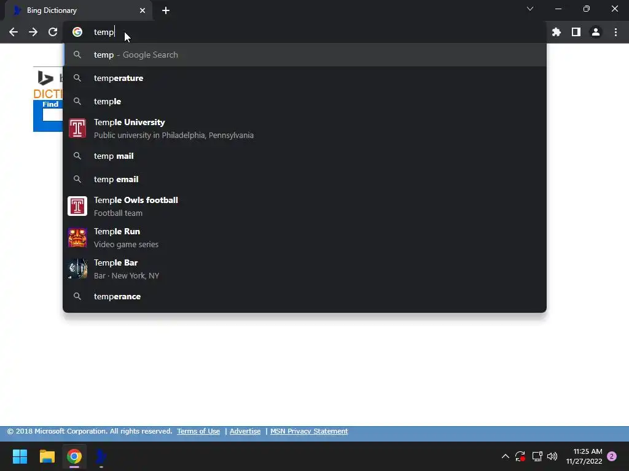Choose the 'temp email' suggestion
Image resolution: width=629 pixels, height=471 pixels.
(305, 179)
